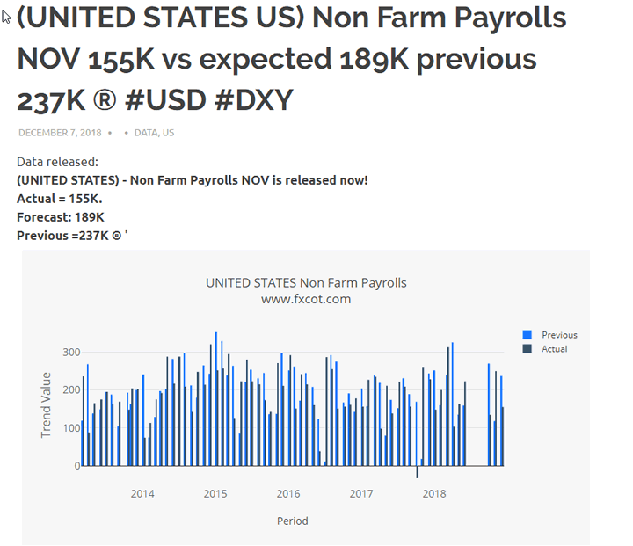
Task: Click the negative bar below the zero line
Action: (x=418, y=472)
